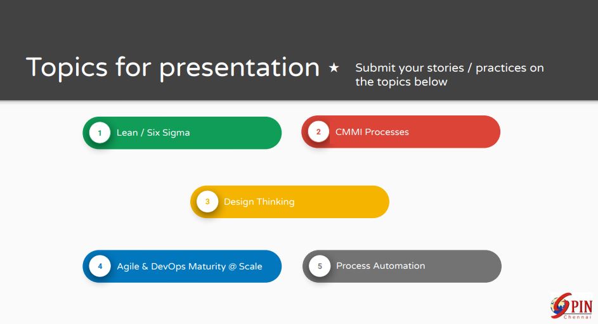
Task: Choose 'Agile & DevOps Maturity @ Scale' topic
Action: 189,266
